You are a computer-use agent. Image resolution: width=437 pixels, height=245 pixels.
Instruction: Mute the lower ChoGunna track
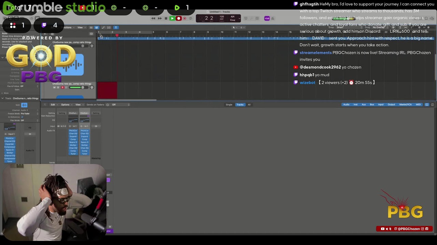coord(54,87)
